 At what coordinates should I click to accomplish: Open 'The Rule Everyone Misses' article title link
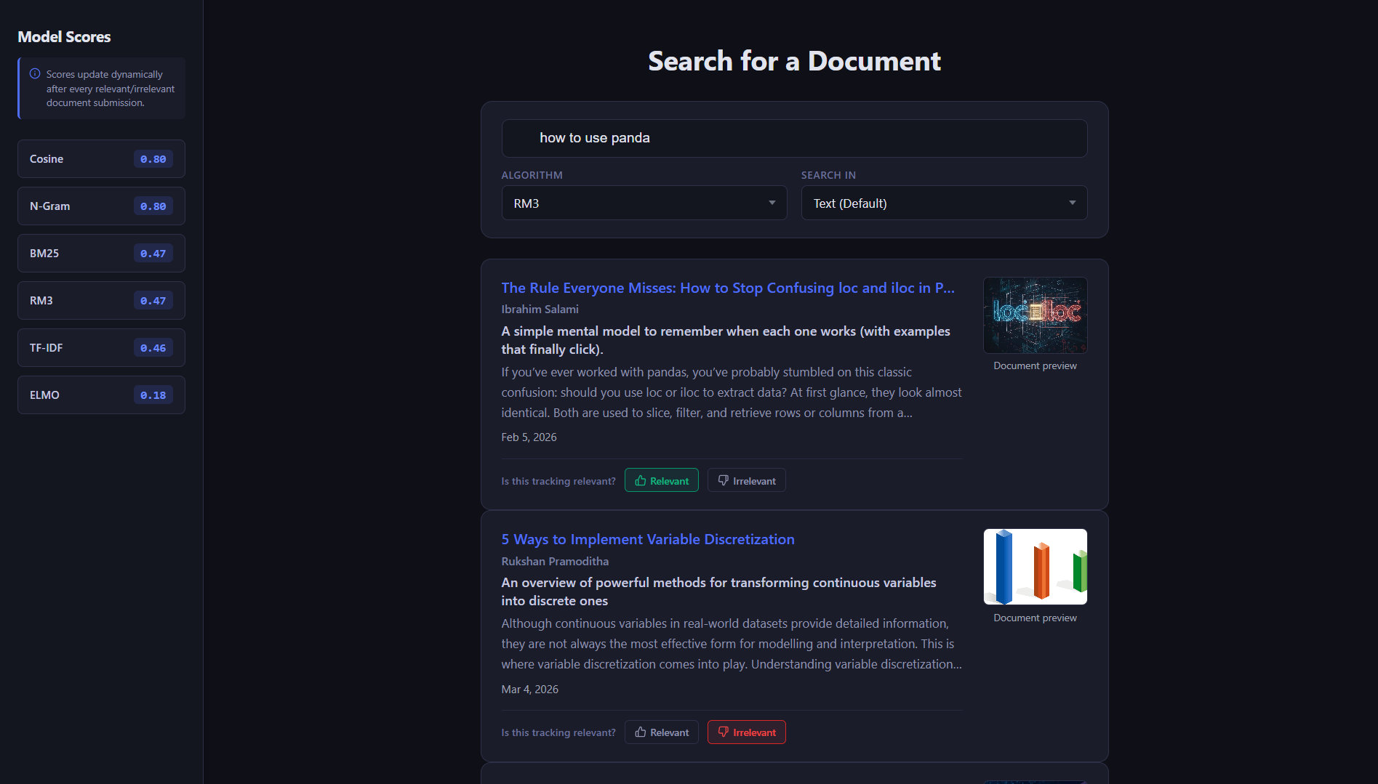[x=728, y=288]
